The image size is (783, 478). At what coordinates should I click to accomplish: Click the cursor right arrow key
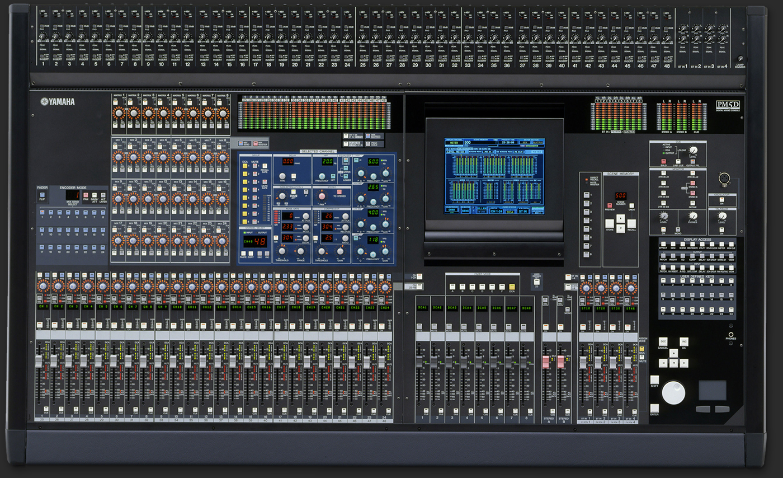tap(684, 363)
